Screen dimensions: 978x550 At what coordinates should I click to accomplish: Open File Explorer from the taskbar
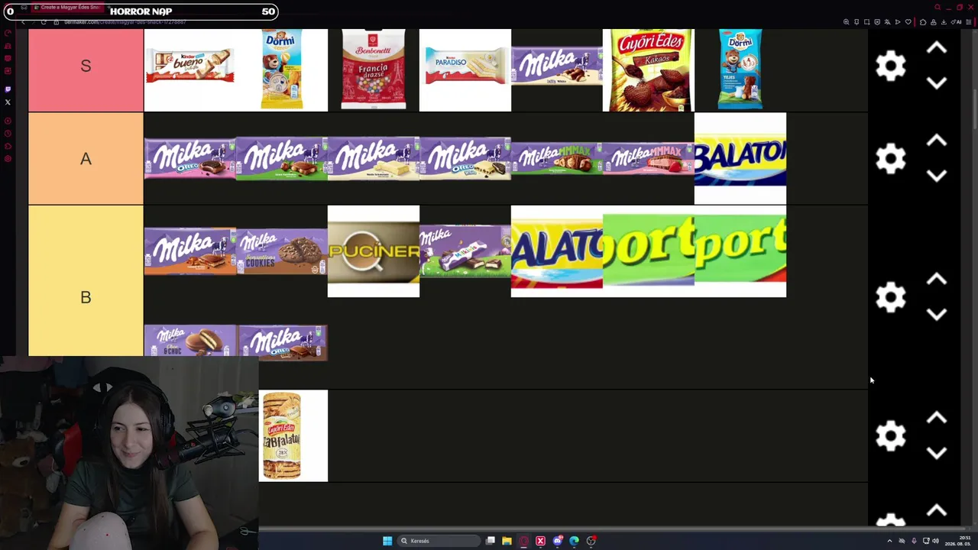507,541
